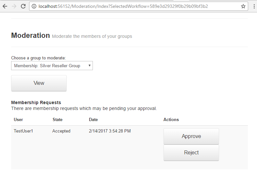
Task: Open the group to moderate dropdown
Action: (52, 66)
